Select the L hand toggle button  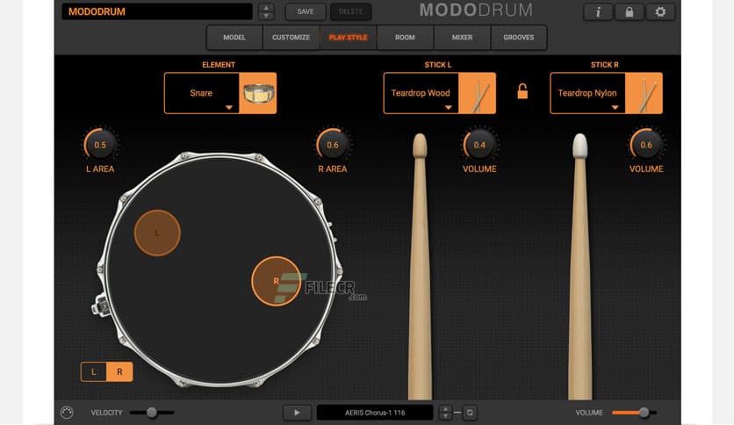pos(94,372)
